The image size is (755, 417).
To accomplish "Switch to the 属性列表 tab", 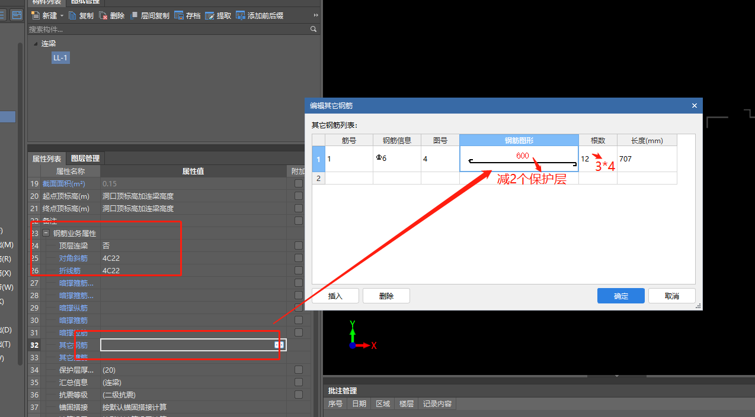I will 47,159.
